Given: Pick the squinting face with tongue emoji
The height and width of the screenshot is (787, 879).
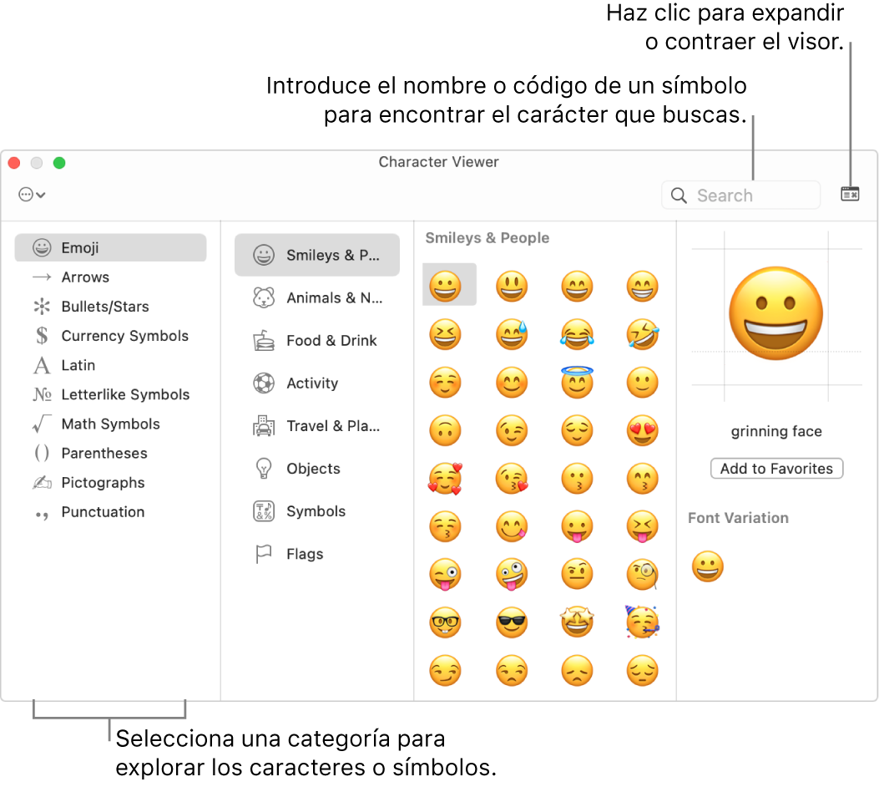Looking at the screenshot, I should pos(643,526).
